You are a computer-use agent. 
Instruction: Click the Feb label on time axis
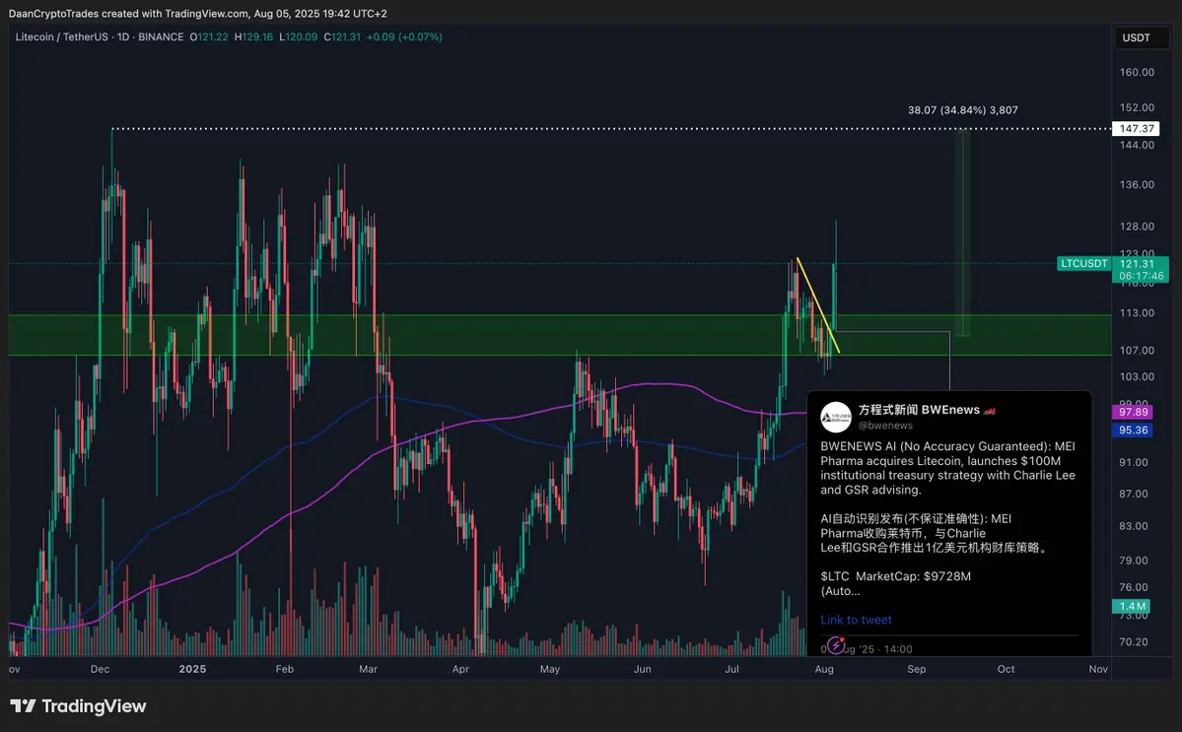[x=284, y=669]
